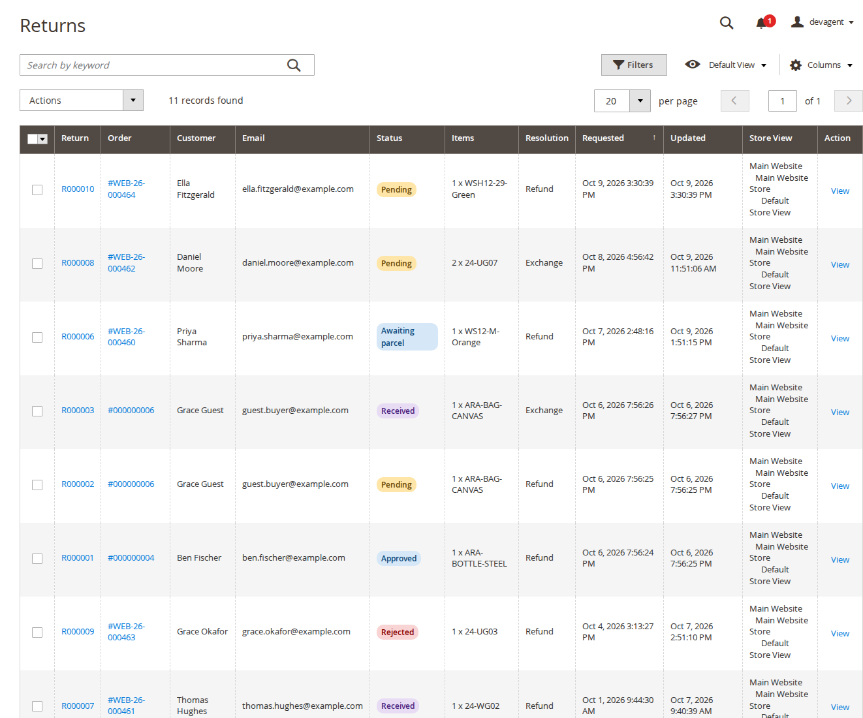Sort by the Requested column header
The image size is (863, 718).
click(619, 138)
